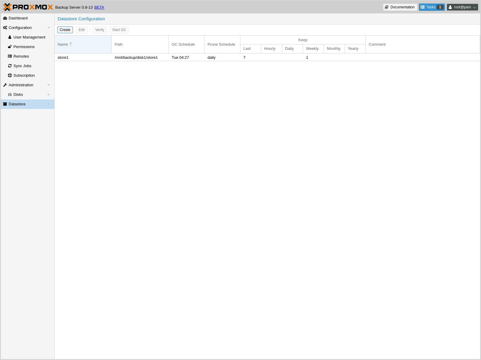Click the Remotes server icon
Screen dimensions: 481x360
tap(10, 56)
